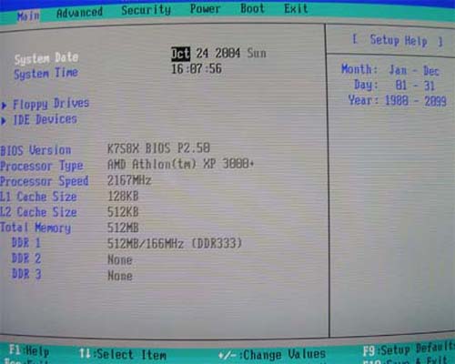The width and height of the screenshot is (455, 364).
Task: Open the Security tab
Action: coord(146,10)
